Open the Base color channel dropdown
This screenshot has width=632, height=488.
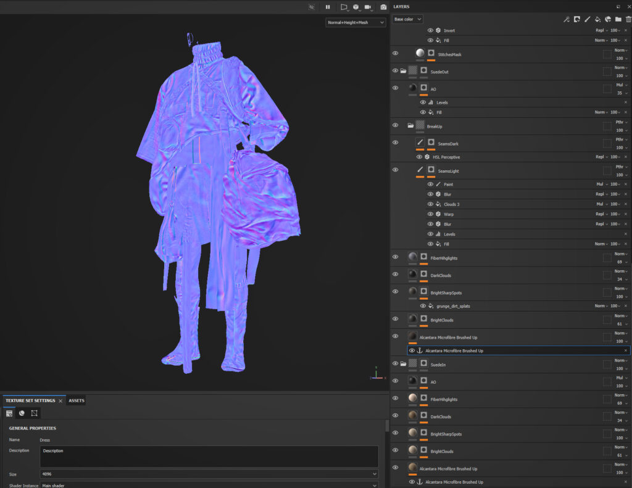(407, 20)
